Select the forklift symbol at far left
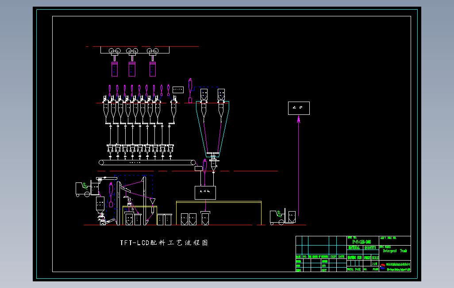The image size is (454, 288). [88, 188]
